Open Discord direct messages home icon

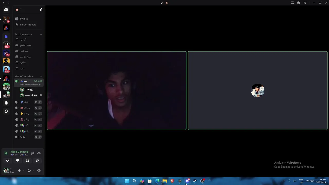6,10
